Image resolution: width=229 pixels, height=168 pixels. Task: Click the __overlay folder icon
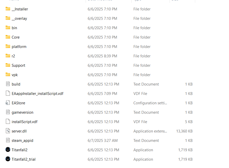pyautogui.click(x=8, y=18)
